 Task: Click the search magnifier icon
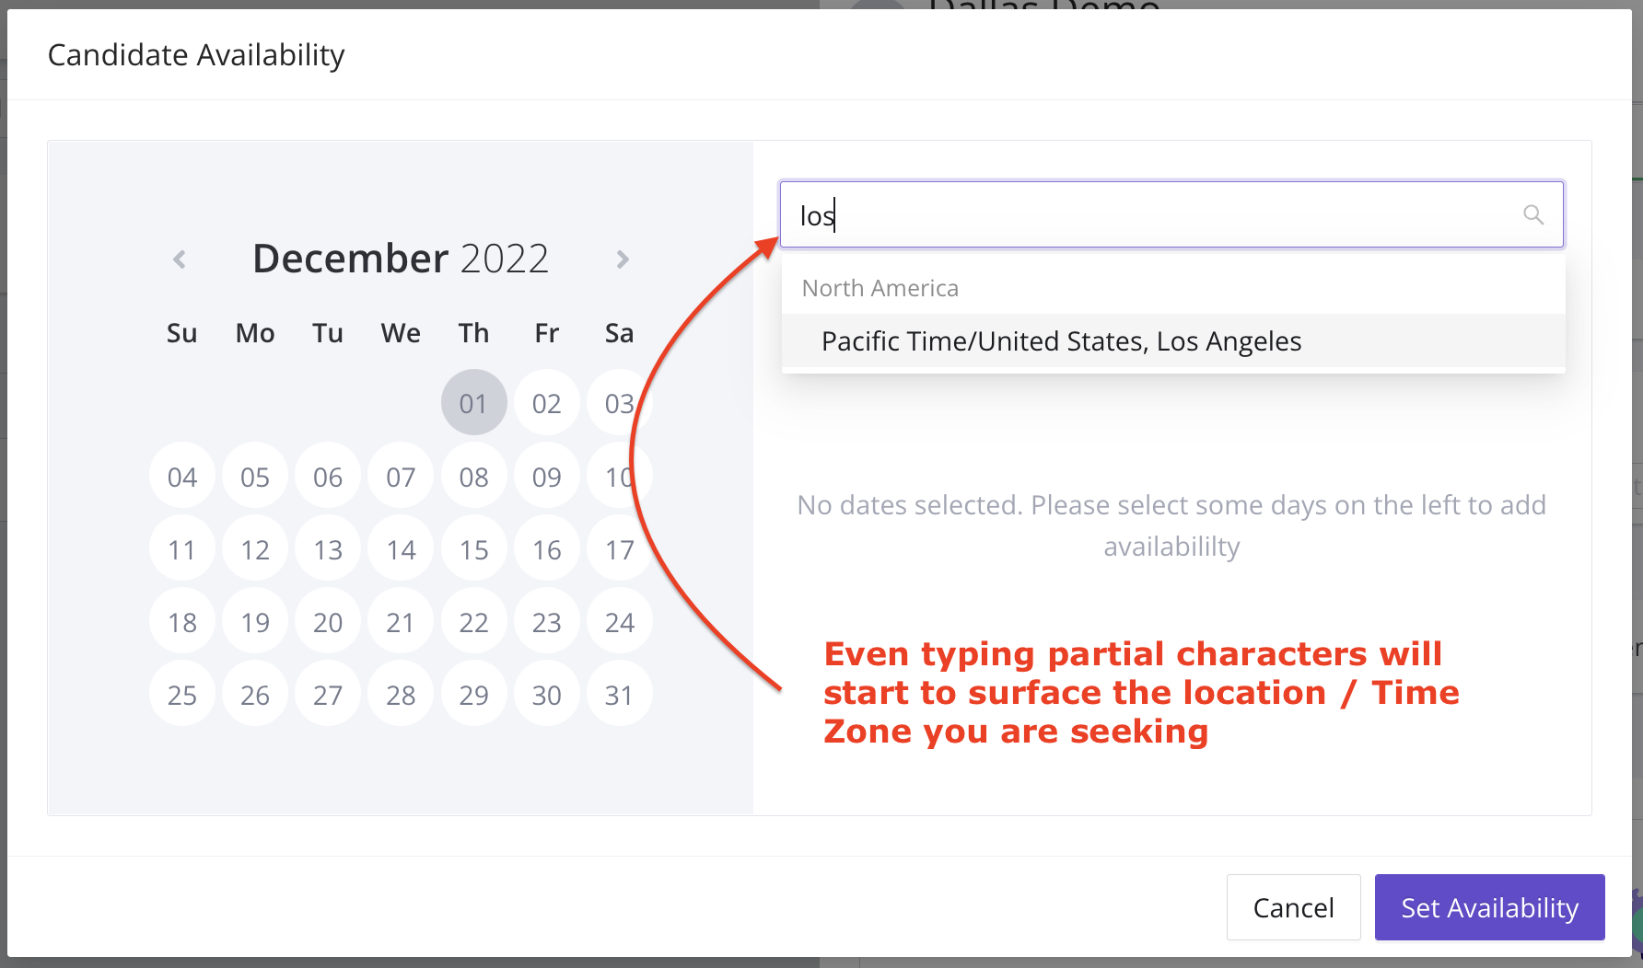click(x=1533, y=214)
